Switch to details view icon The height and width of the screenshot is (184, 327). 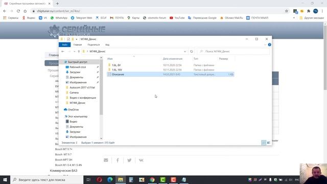[264, 143]
